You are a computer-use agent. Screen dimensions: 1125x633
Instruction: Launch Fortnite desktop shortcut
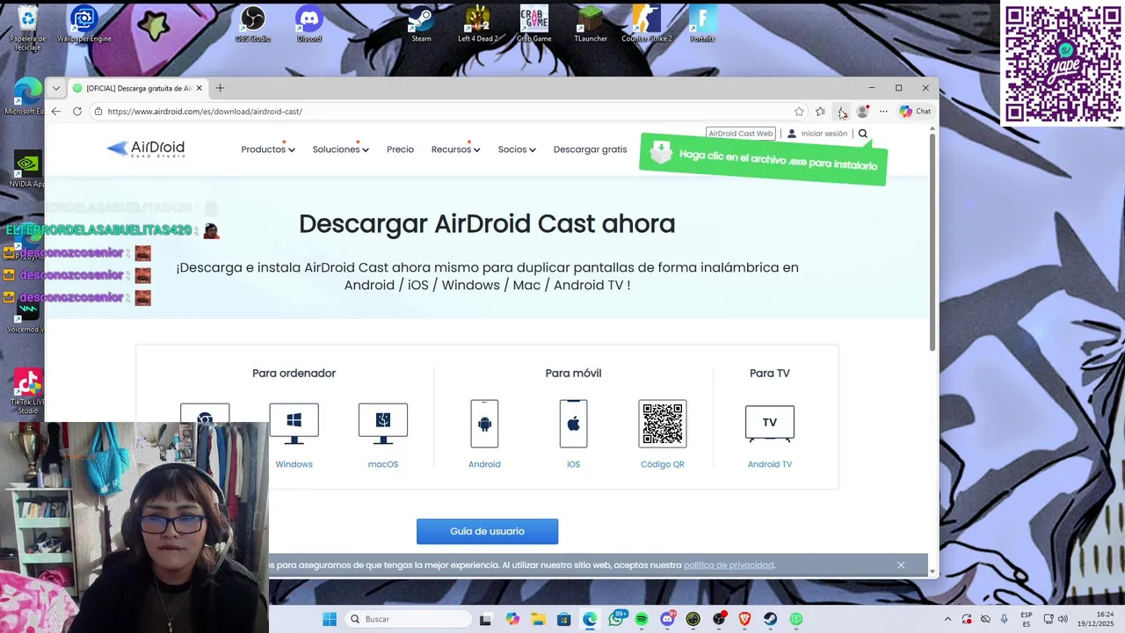[702, 24]
